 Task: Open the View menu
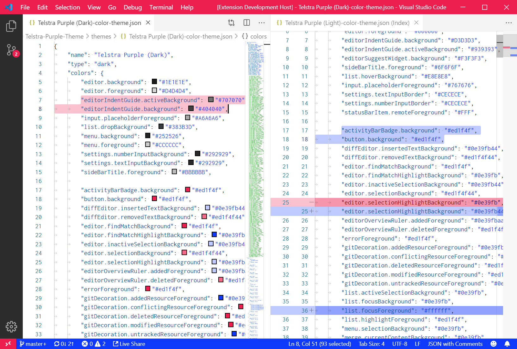click(x=94, y=7)
